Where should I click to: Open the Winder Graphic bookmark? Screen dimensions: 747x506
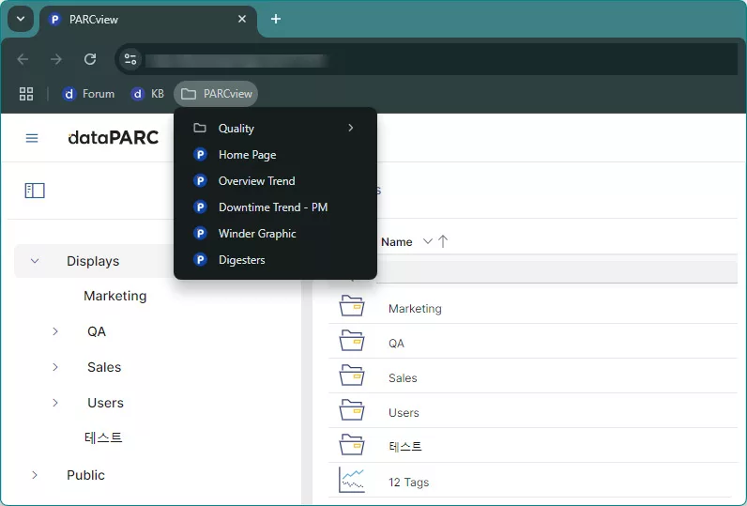pyautogui.click(x=275, y=234)
